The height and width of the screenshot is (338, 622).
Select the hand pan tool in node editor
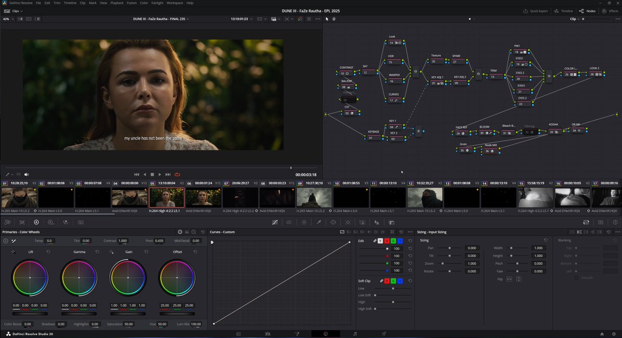point(334,19)
